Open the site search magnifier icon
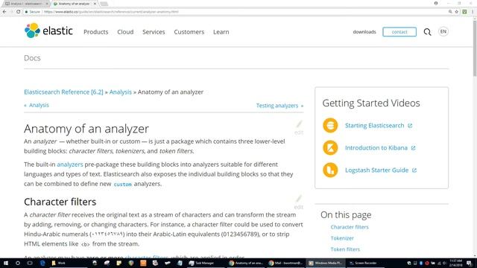The height and width of the screenshot is (268, 477). click(x=427, y=32)
